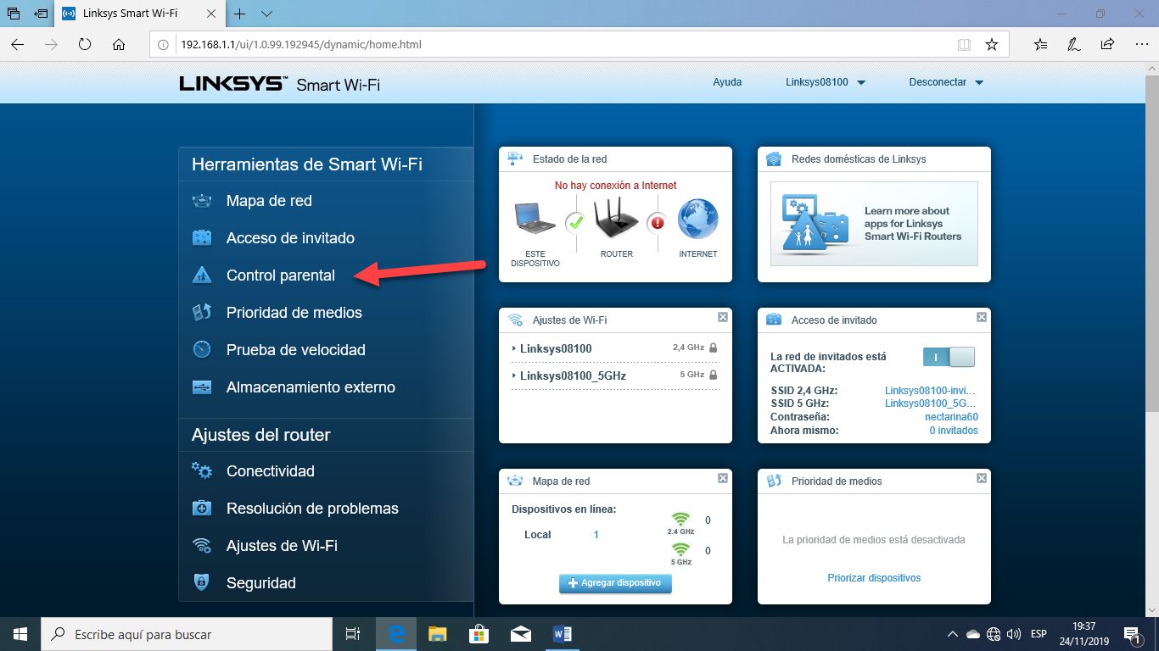Click the Priorizar dispositivos link
The height and width of the screenshot is (651, 1159).
(874, 578)
